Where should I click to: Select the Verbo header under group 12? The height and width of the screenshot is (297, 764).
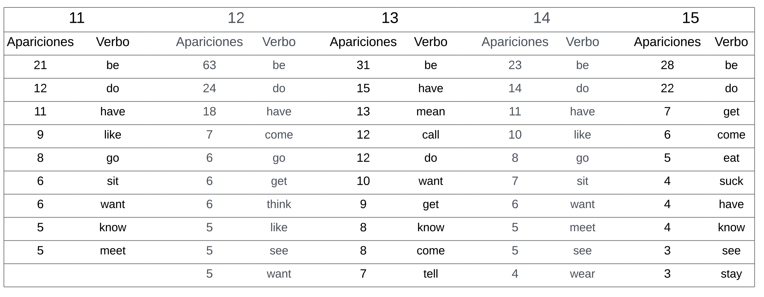279,42
